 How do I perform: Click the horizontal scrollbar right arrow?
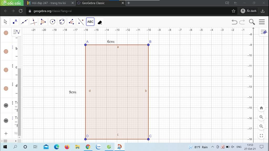(16, 141)
